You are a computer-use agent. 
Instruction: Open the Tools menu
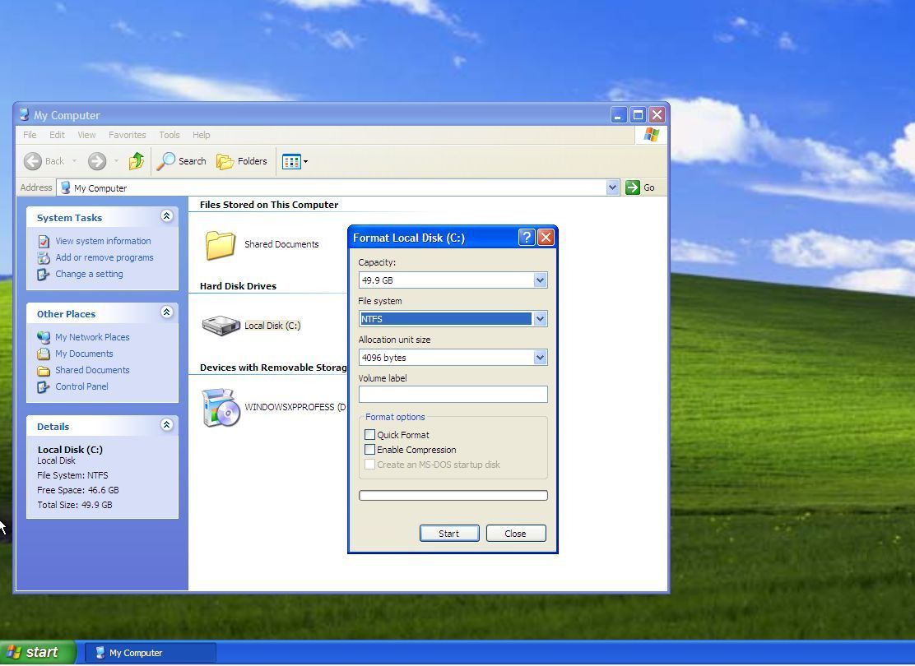click(169, 135)
